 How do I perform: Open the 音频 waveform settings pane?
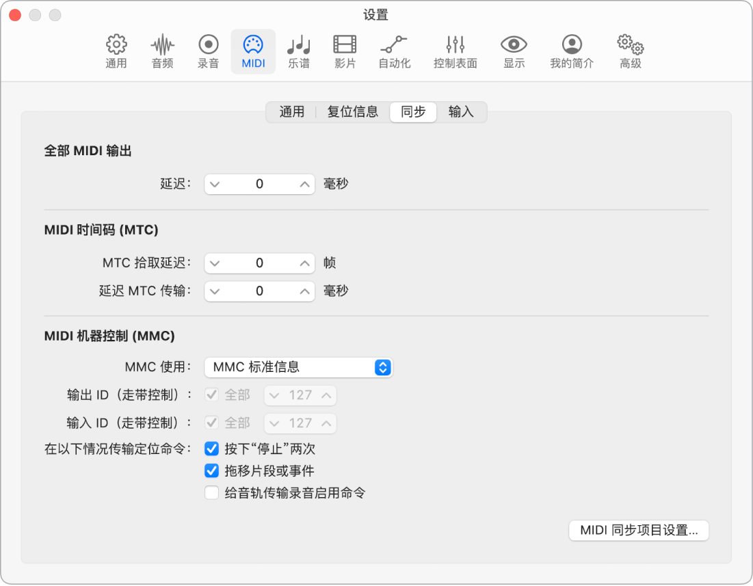pos(162,51)
